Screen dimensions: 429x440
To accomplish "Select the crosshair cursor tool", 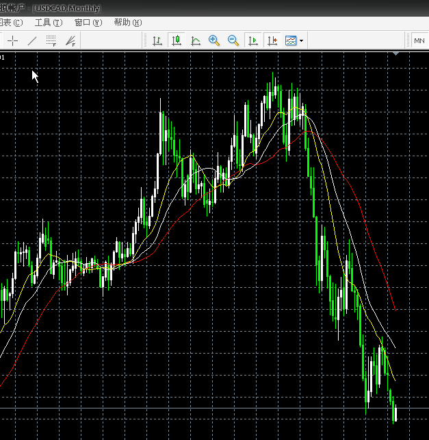I will click(13, 41).
